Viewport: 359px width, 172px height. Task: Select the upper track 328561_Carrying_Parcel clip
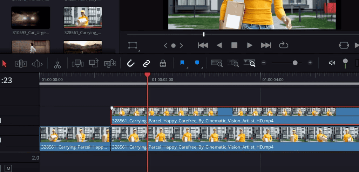pos(235,116)
